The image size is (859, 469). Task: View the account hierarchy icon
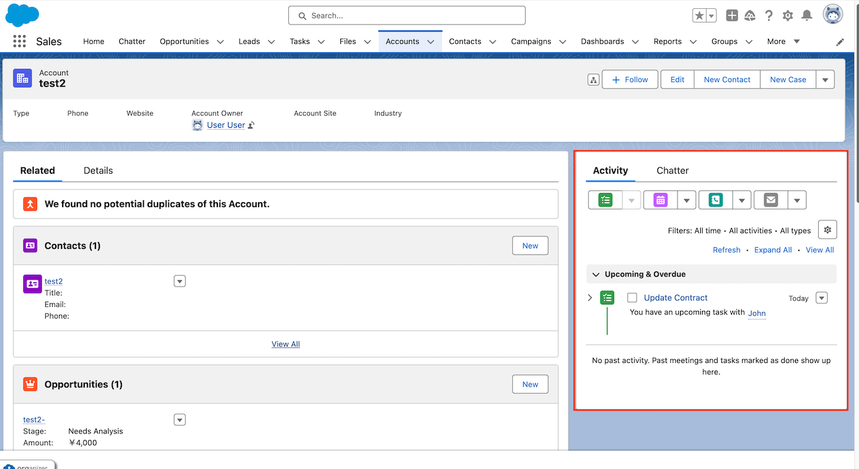point(593,80)
